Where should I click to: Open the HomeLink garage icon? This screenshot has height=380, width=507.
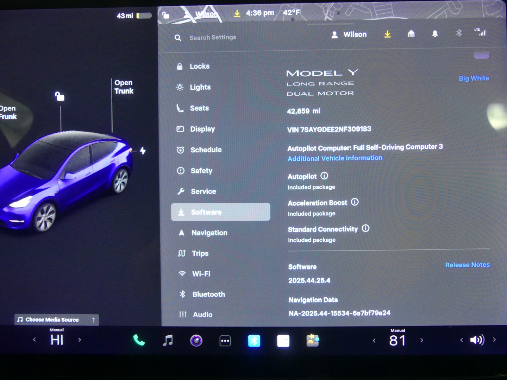411,34
